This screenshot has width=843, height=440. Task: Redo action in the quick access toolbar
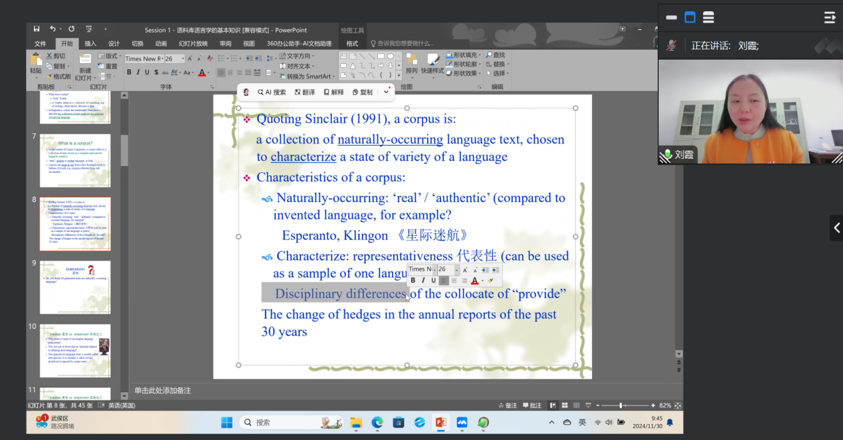pyautogui.click(x=71, y=29)
